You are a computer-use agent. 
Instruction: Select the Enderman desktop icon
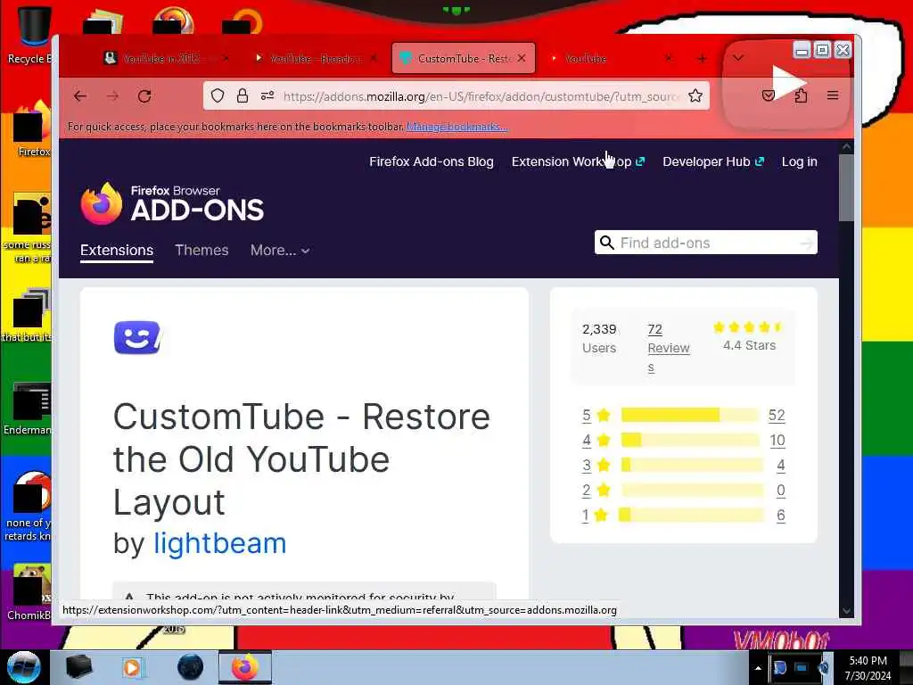(29, 409)
